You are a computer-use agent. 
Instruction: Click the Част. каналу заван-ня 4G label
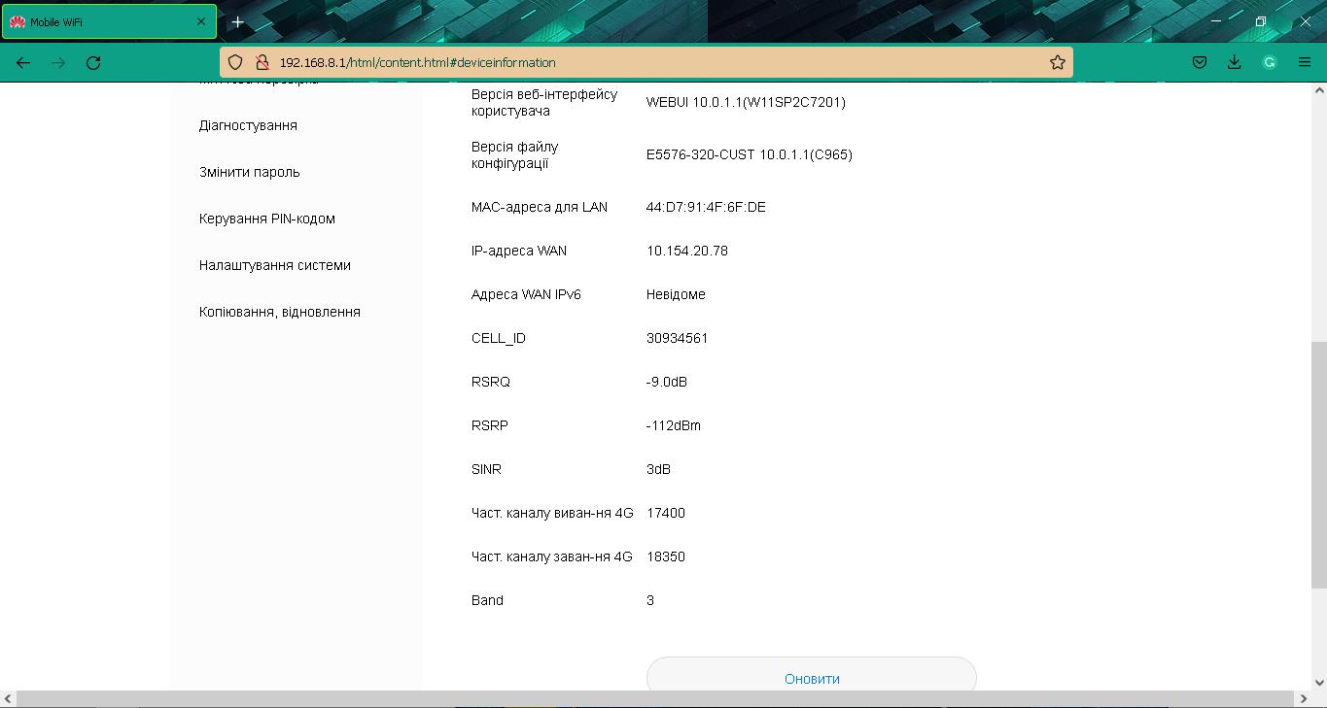click(x=552, y=556)
